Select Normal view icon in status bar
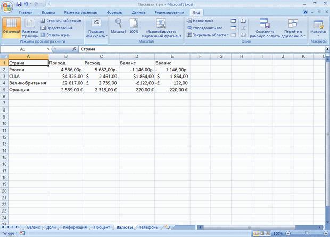Viewport: 330px width, 237px height. point(256,233)
